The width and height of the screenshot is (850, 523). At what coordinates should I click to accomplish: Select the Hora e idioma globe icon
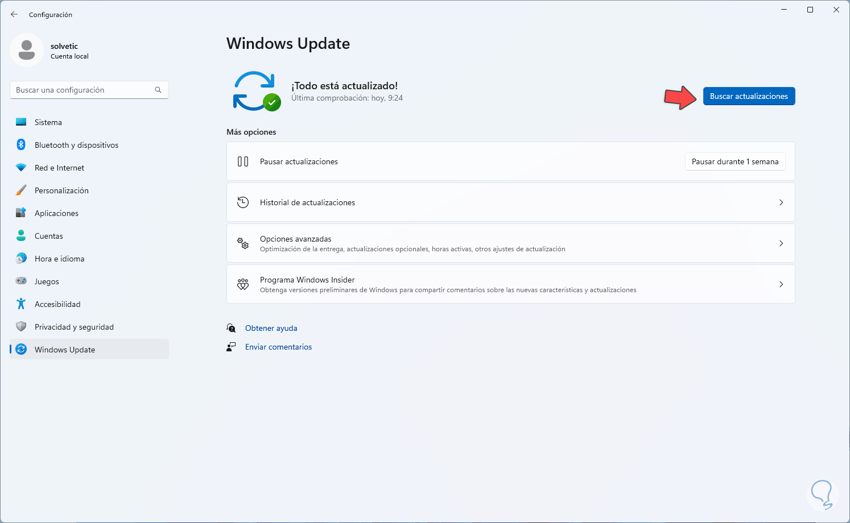pyautogui.click(x=21, y=259)
